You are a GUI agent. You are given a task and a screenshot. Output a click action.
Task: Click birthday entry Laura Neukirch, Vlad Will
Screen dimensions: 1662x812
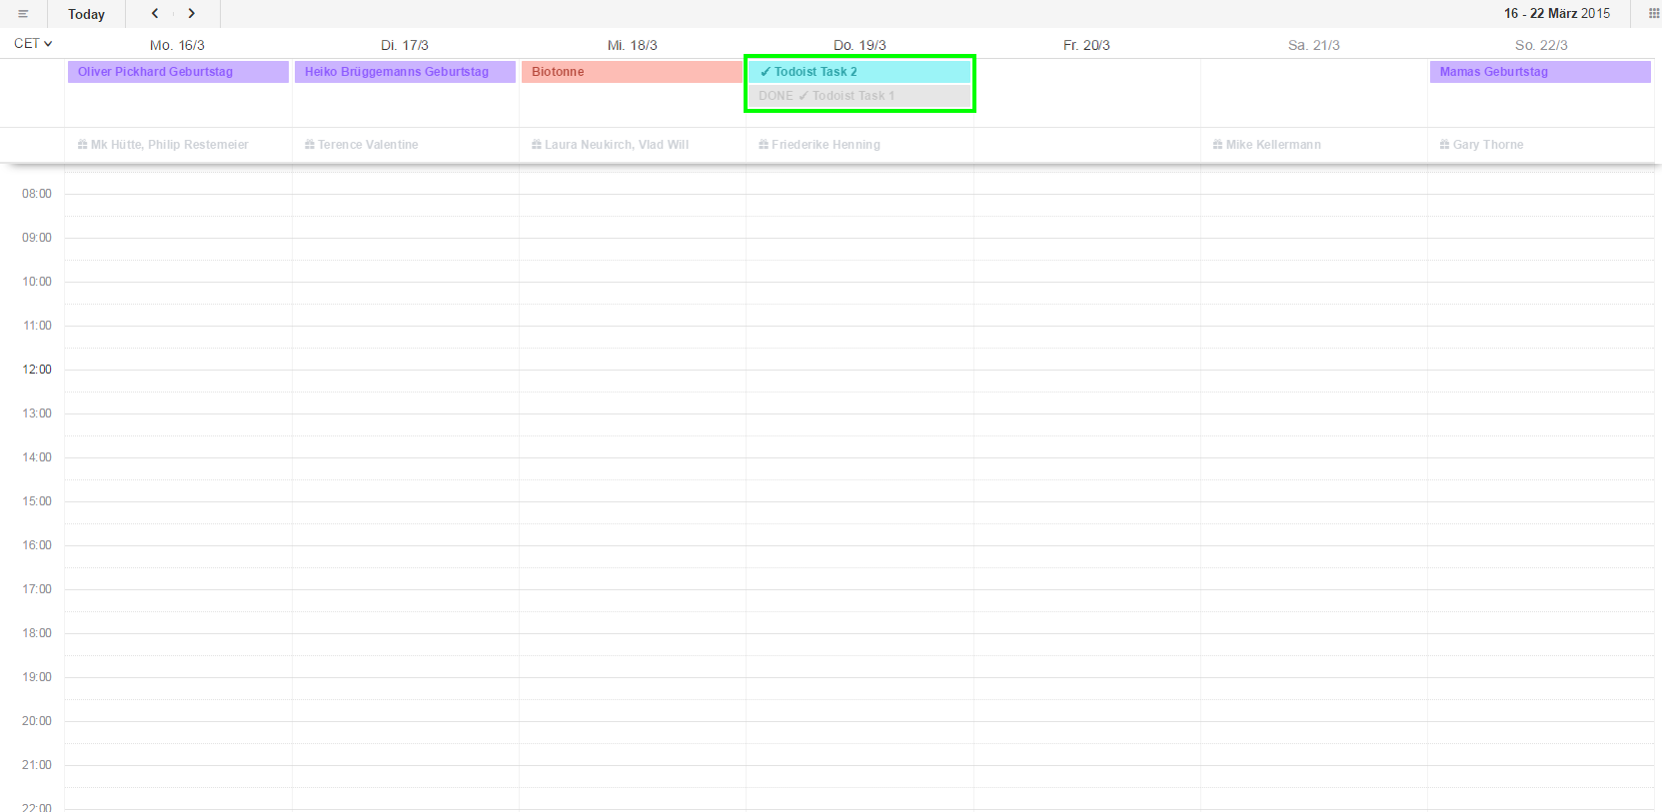(610, 145)
